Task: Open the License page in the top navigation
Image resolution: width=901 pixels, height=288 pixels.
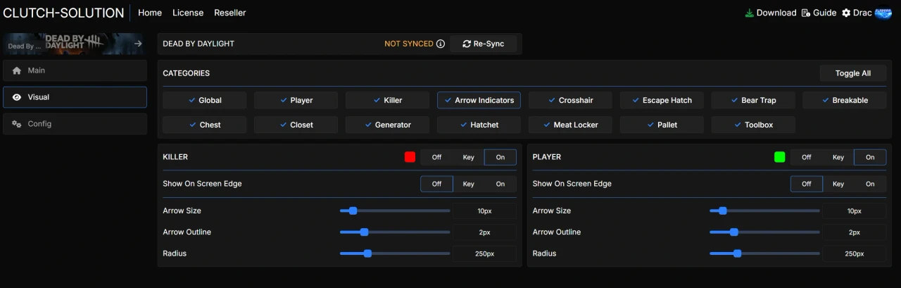Action: click(x=188, y=13)
